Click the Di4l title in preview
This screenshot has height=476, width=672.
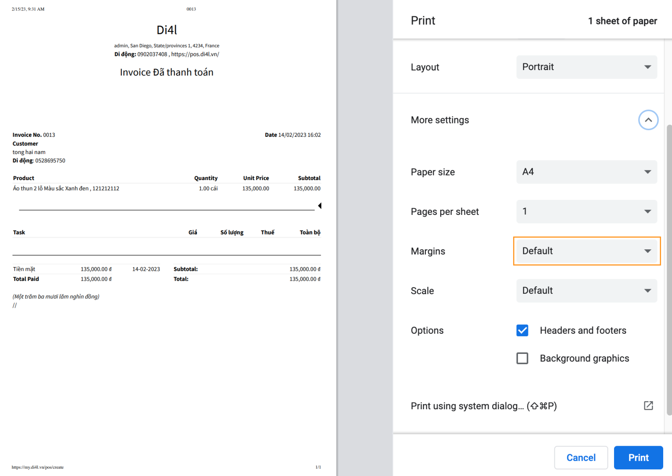coord(167,30)
